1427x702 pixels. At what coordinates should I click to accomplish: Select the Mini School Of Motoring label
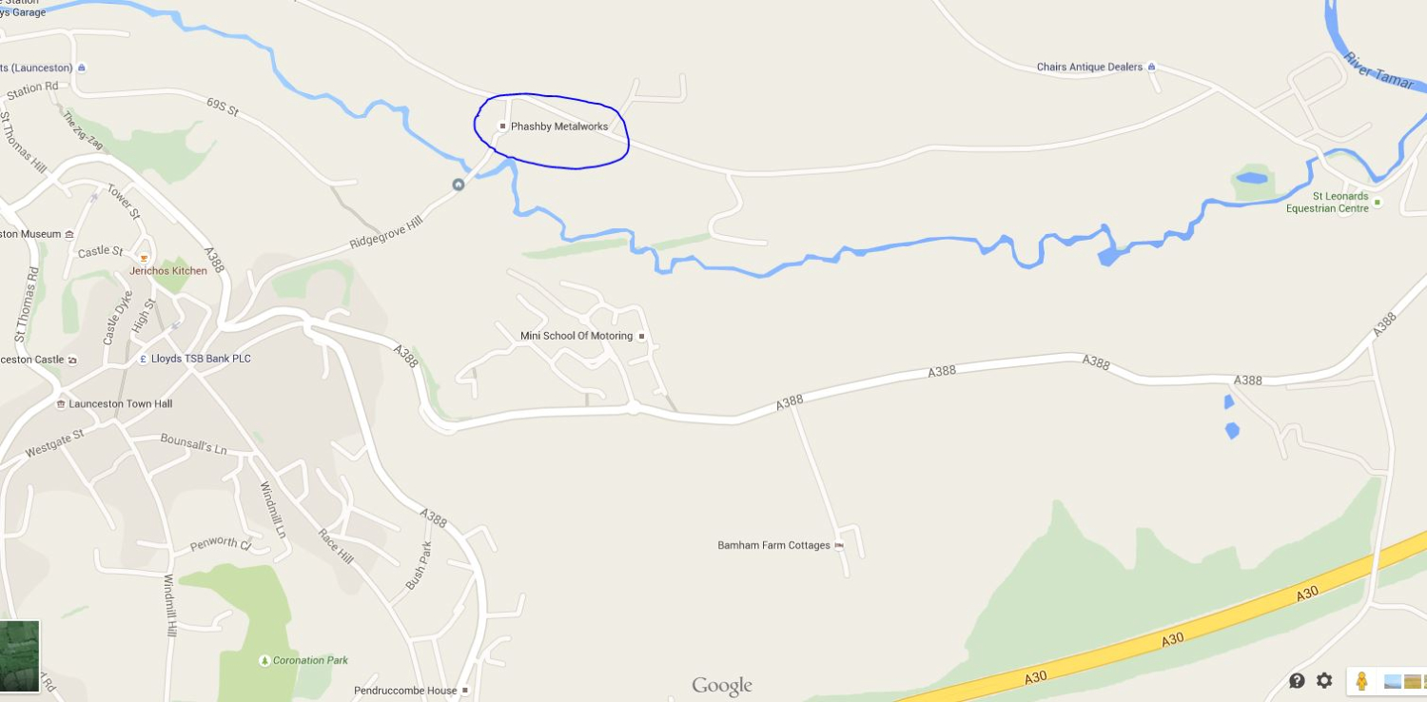tap(577, 336)
